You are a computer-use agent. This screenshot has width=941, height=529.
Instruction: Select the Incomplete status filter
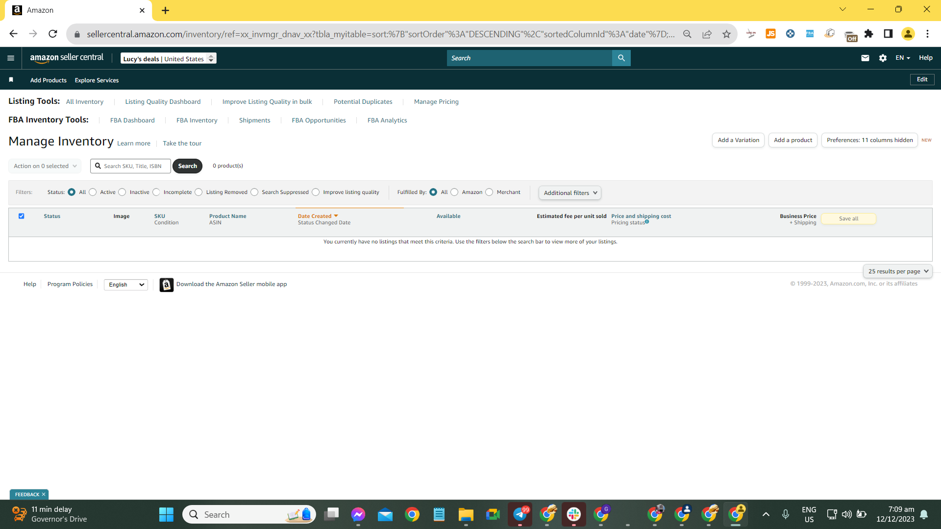156,192
